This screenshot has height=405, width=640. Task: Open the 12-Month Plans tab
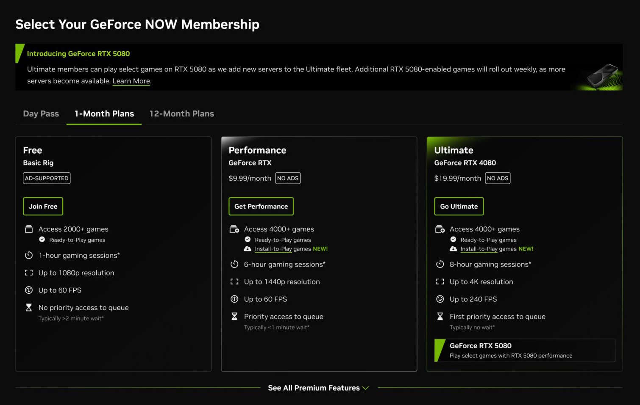[182, 113]
